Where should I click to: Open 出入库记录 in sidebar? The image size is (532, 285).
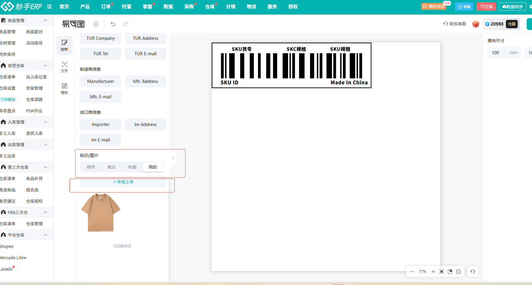click(x=36, y=77)
